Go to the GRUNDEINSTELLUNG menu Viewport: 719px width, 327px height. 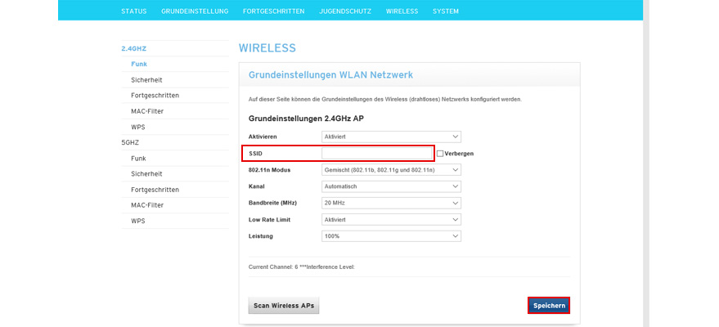(195, 11)
